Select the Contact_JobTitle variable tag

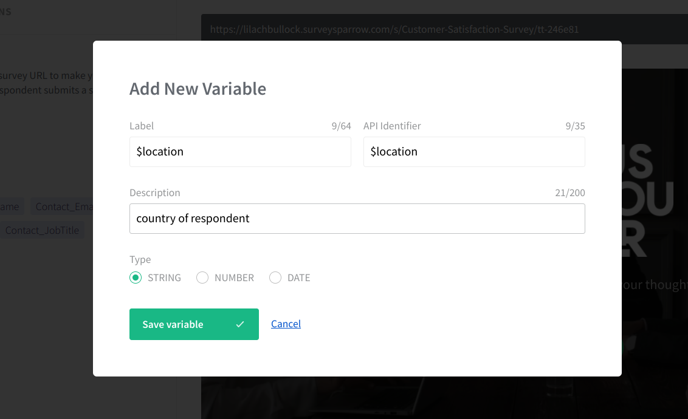pos(43,230)
